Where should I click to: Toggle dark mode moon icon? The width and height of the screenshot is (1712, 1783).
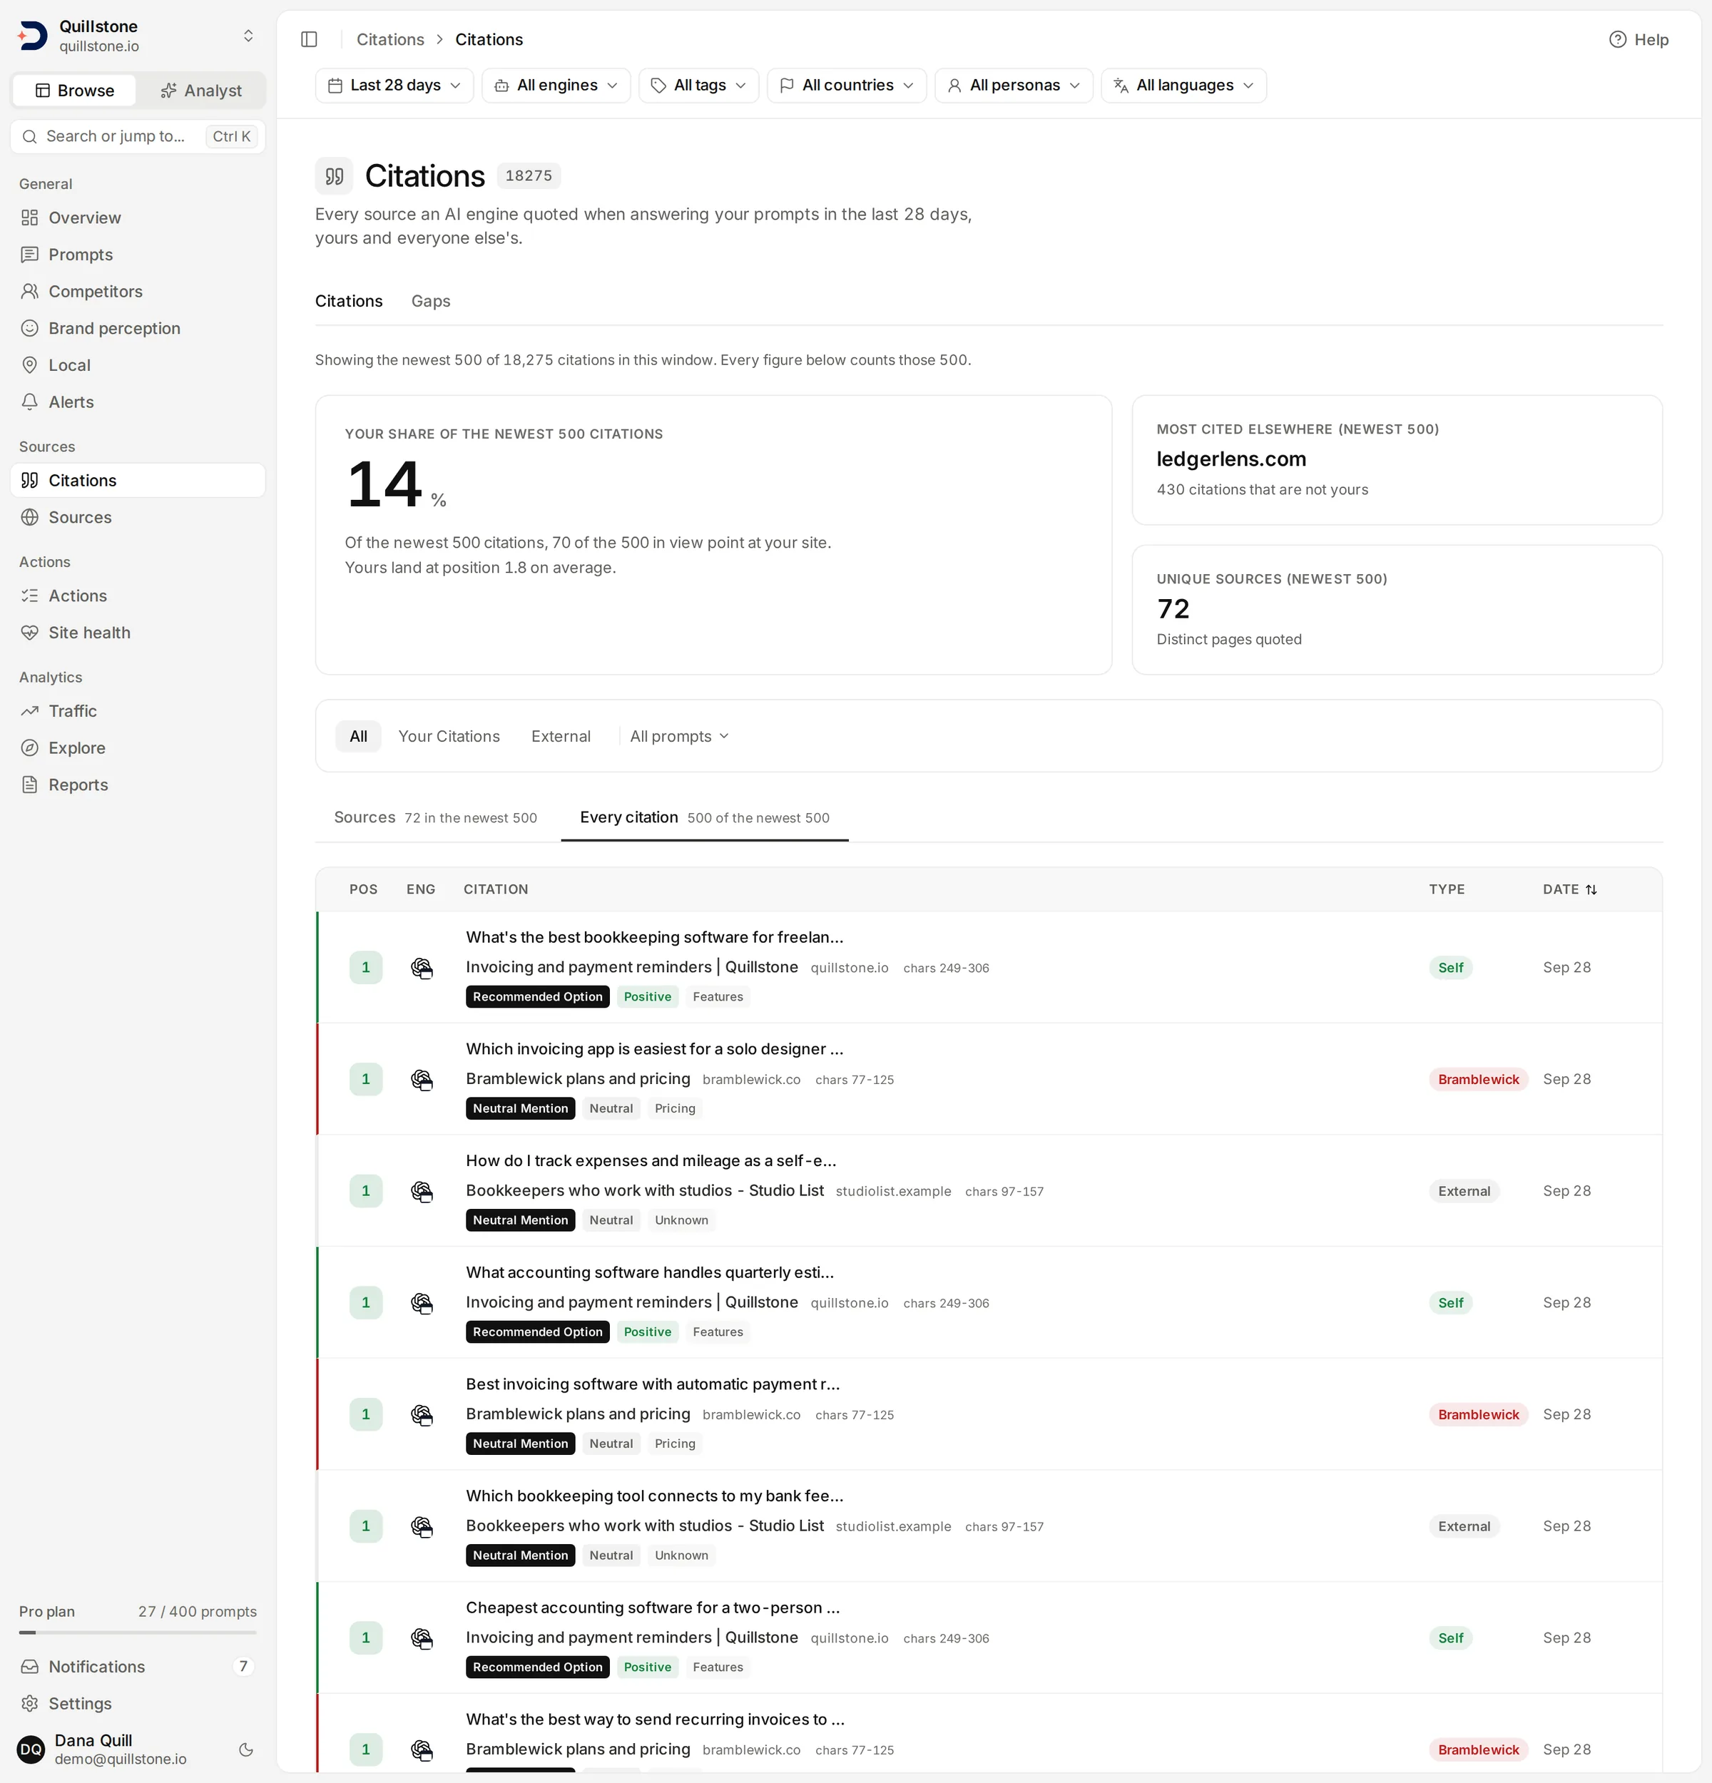(245, 1749)
